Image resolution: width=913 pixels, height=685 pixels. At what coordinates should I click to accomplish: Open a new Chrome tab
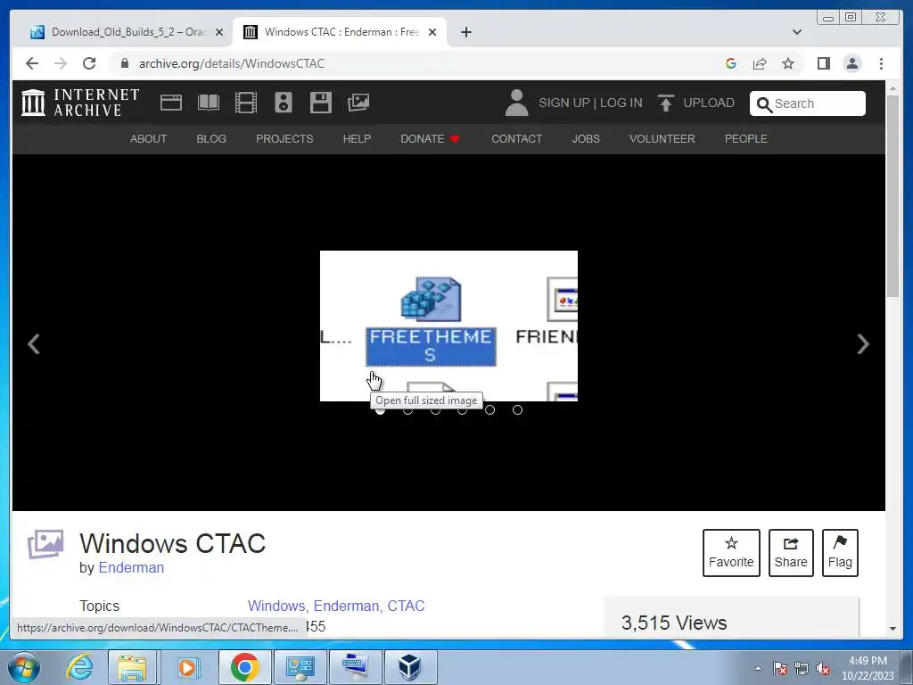tap(465, 32)
